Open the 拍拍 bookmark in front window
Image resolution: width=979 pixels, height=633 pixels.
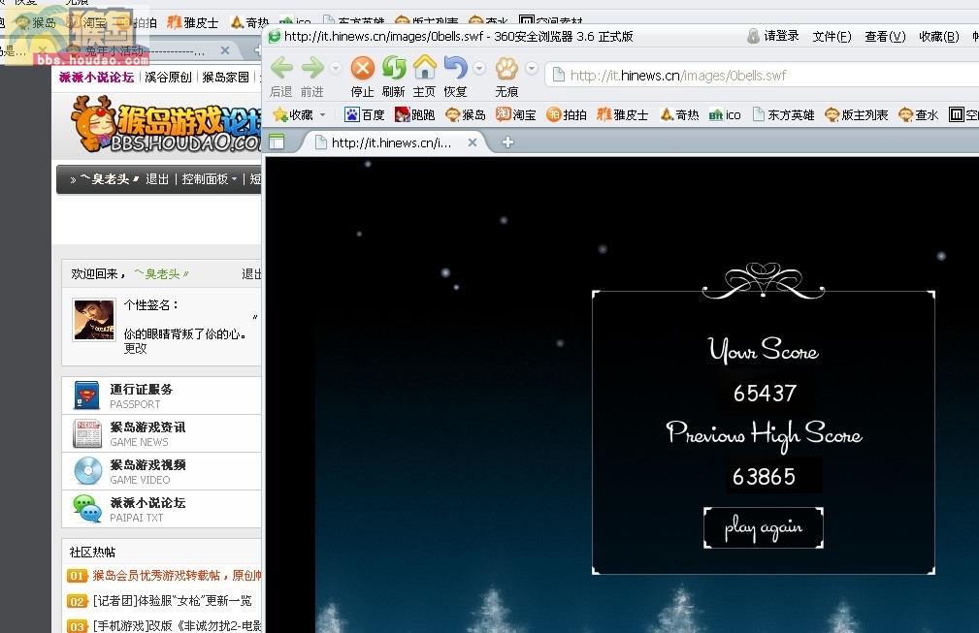pyautogui.click(x=567, y=114)
